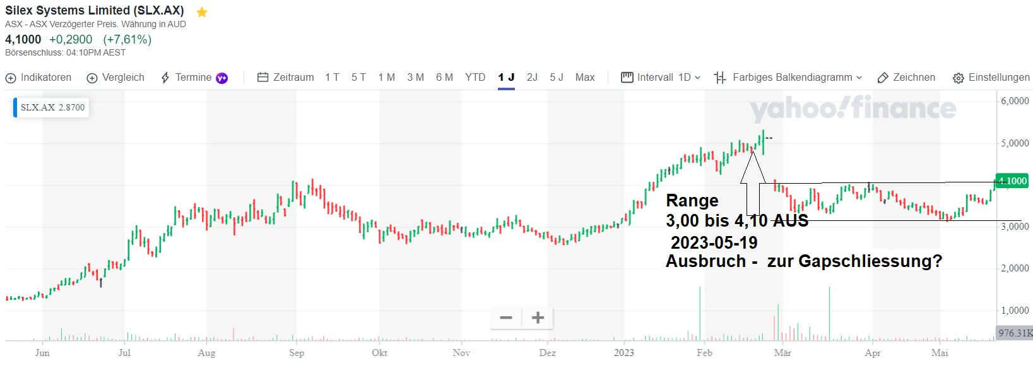The image size is (1033, 368).
Task: Click the +0,2900 price change value
Action: [x=71, y=40]
